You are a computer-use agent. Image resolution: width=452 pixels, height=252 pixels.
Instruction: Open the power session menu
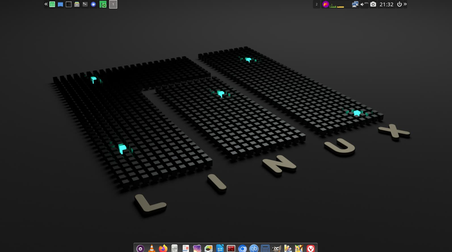[x=399, y=4]
